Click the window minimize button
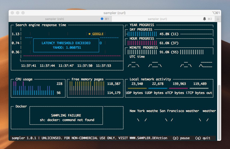Screen dimensions: 230x149 18,13
